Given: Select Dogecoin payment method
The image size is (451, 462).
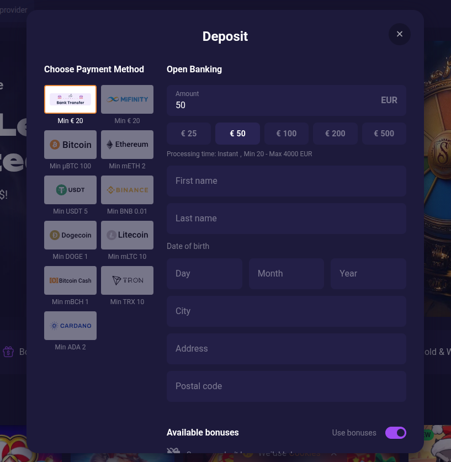Looking at the screenshot, I should pos(70,235).
